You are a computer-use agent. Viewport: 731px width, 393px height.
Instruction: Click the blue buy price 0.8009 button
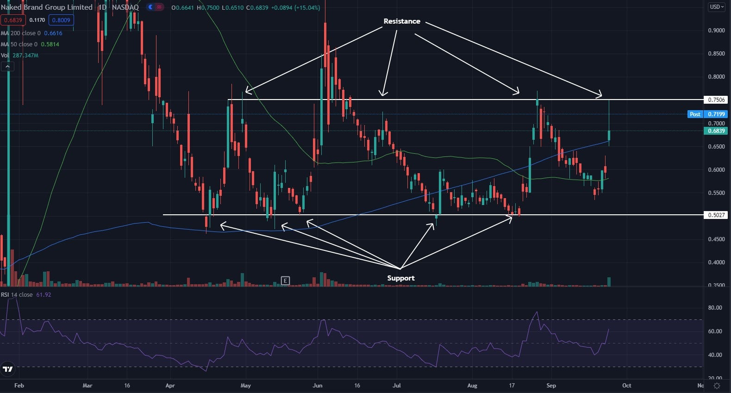coord(61,20)
